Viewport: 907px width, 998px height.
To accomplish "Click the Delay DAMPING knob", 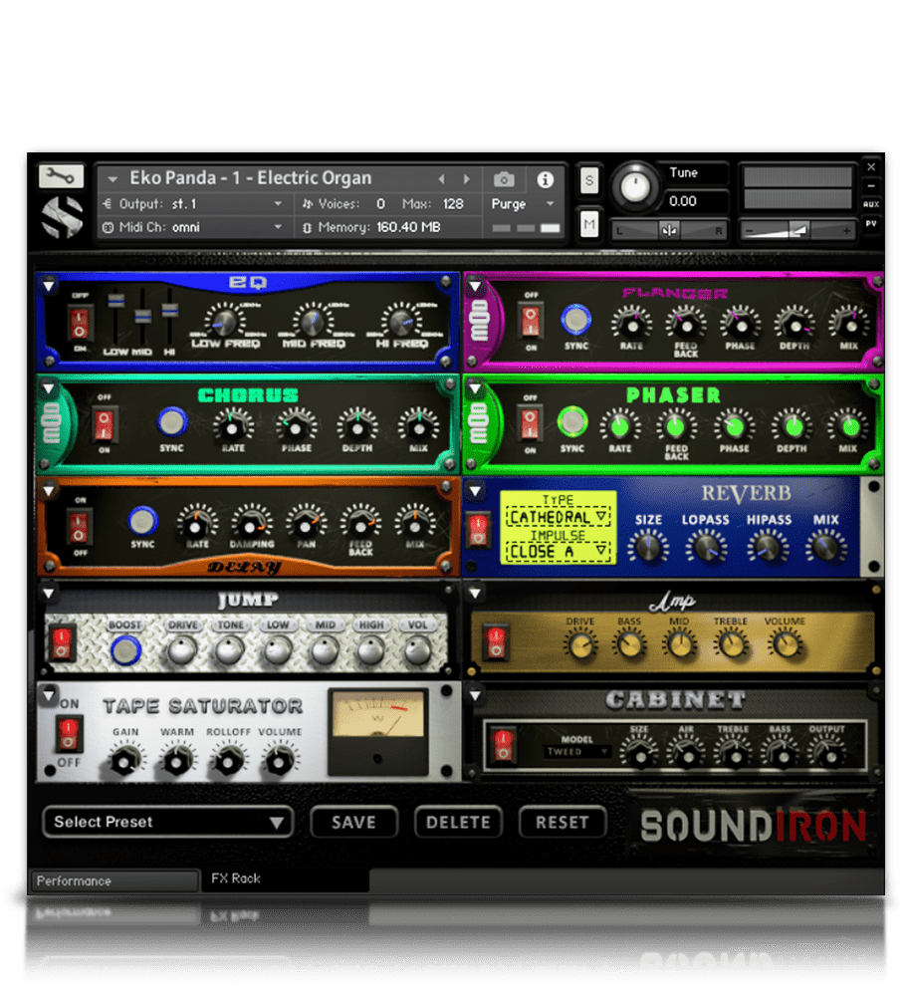I will pos(251,525).
